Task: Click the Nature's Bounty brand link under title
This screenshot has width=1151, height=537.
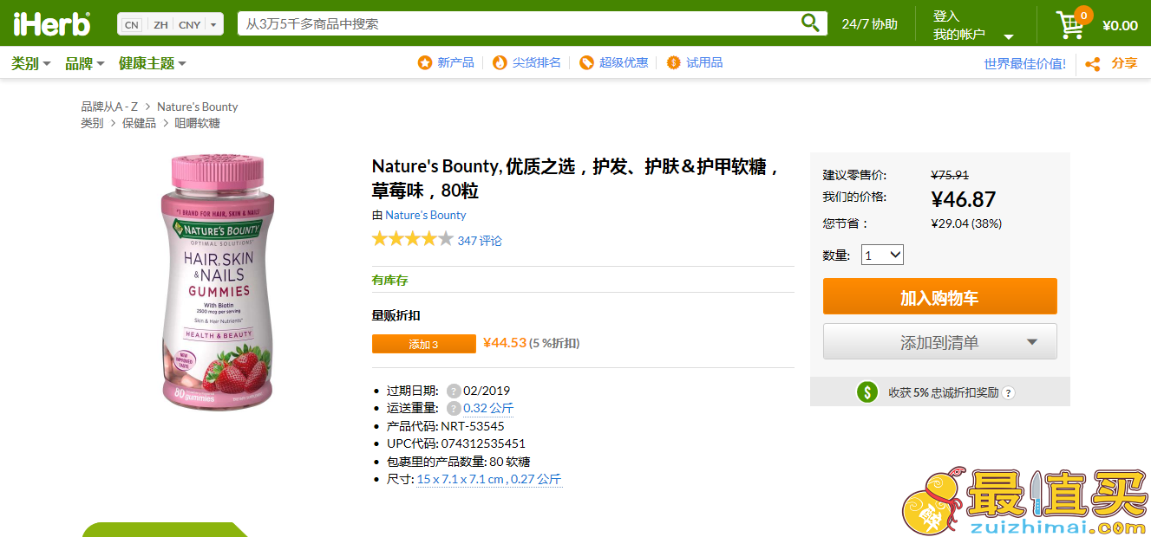Action: click(x=425, y=215)
